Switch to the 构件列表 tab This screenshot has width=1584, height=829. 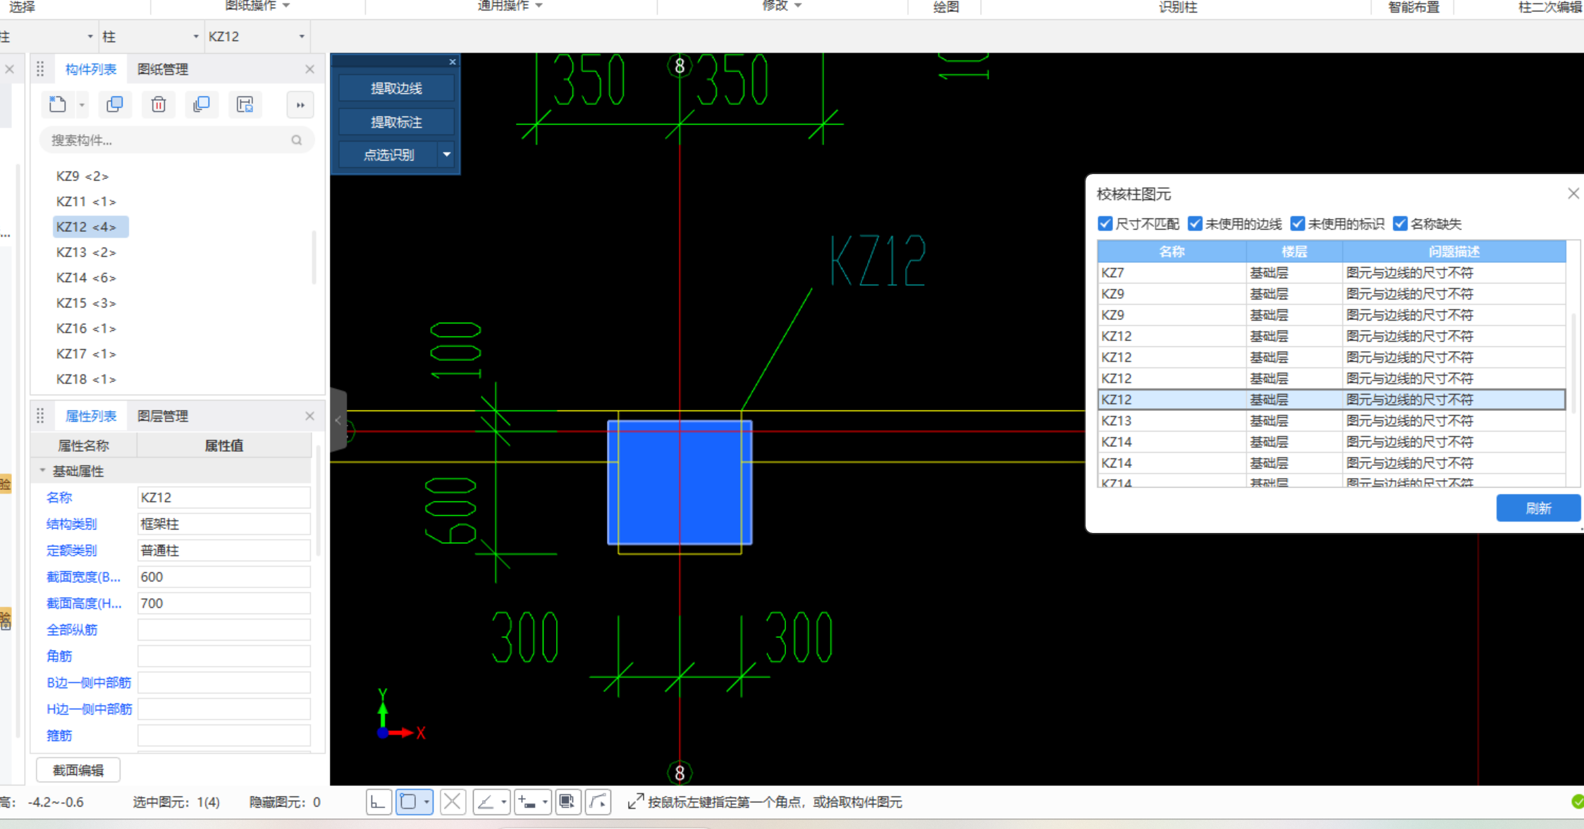coord(91,69)
